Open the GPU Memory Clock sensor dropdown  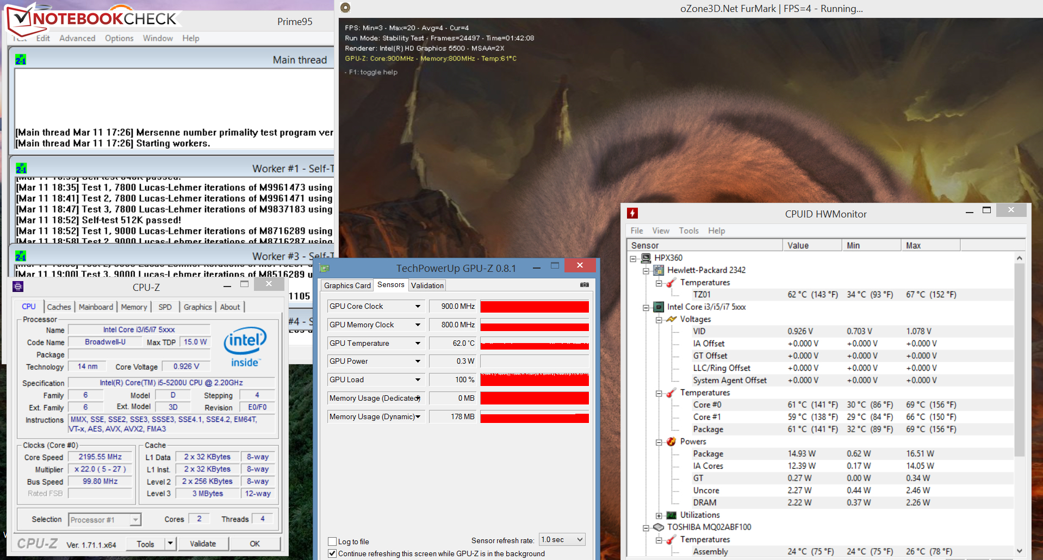click(418, 325)
